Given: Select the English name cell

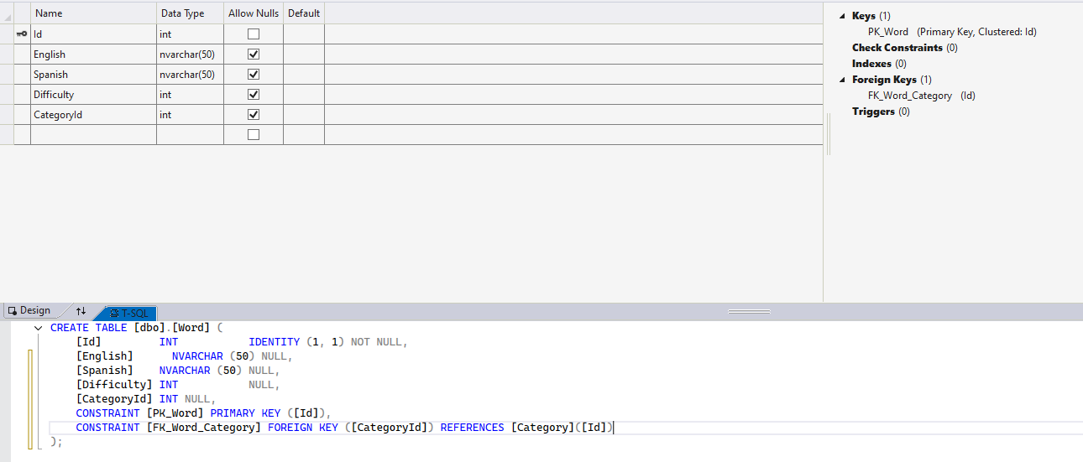Looking at the screenshot, I should point(93,55).
